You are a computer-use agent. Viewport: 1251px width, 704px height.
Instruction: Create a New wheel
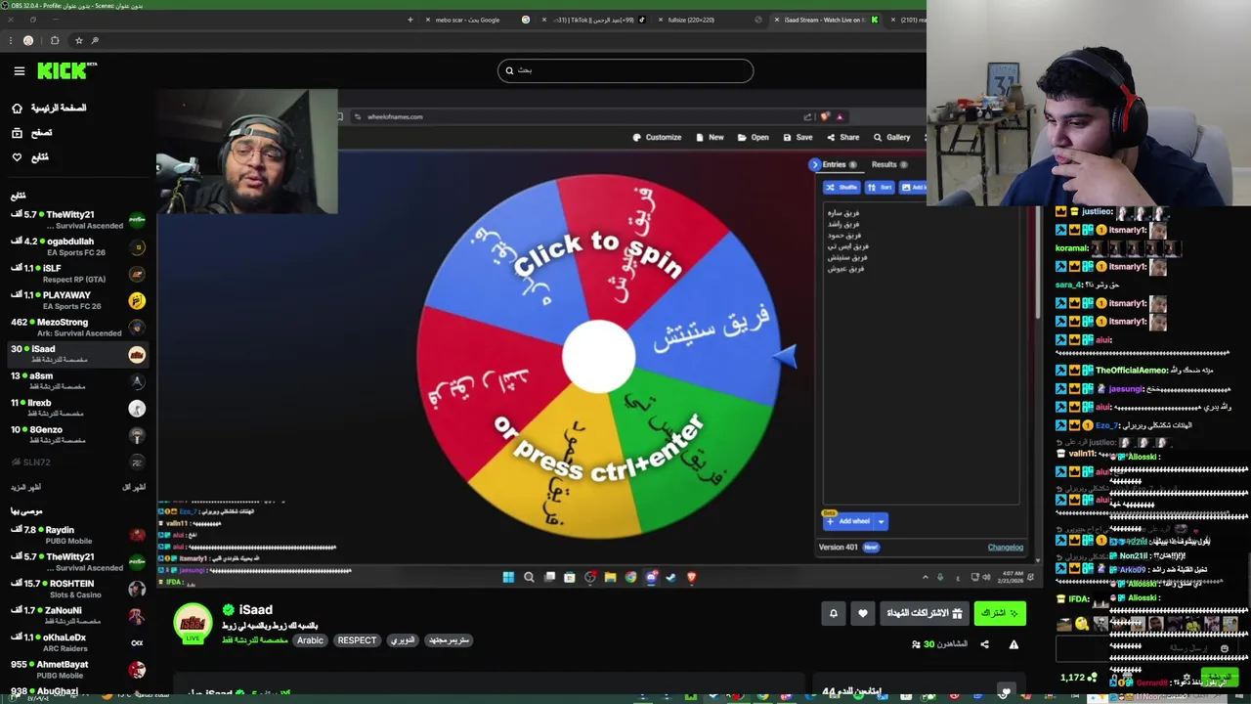pos(710,138)
